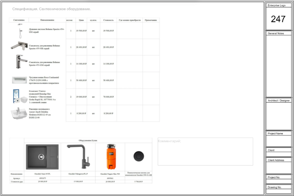
Task: Click the 'Комплект Унитаз подвесной' description text
Action: point(42,97)
